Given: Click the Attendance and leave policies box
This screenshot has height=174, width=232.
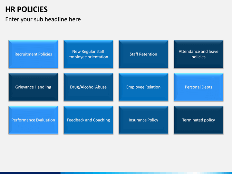Looking at the screenshot, I should click(198, 54).
